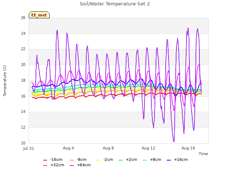The width and height of the screenshot is (230, 172).
Task: Click the 14 y-axis tick label
Action: point(23,111)
